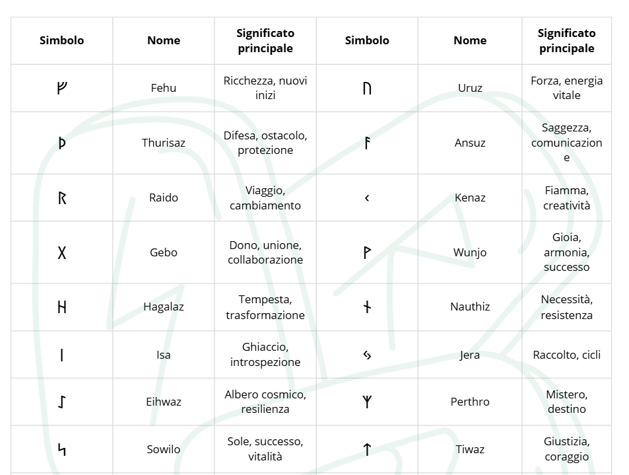Select the Tiwaz arrow rune
The image size is (629, 475).
[x=367, y=449]
